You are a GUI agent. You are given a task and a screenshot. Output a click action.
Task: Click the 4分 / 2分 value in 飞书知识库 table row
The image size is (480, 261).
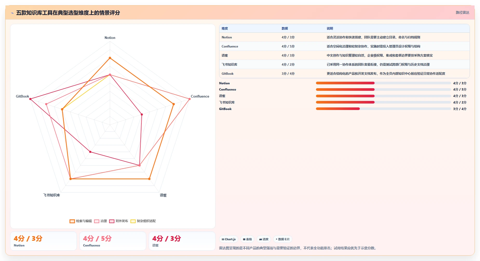[x=288, y=65]
